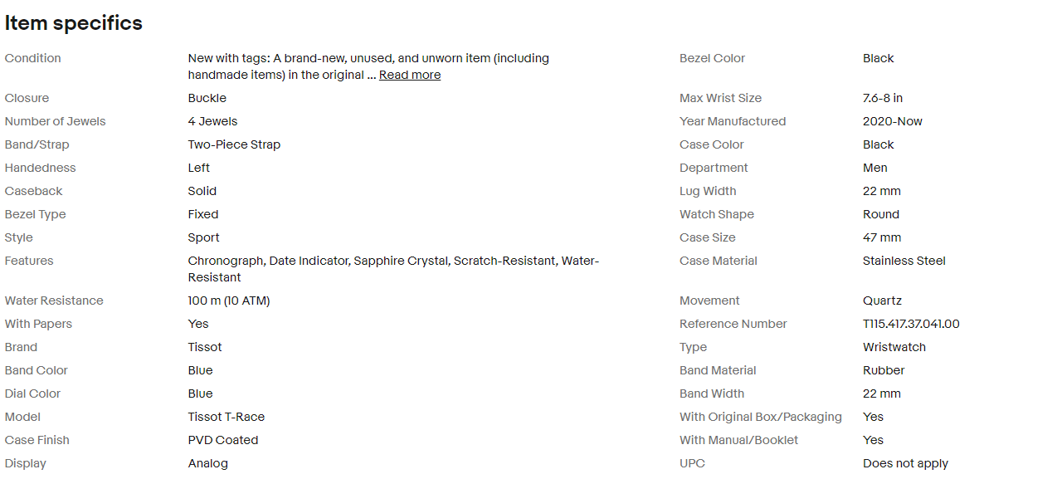Click the Tissot brand value
The image size is (1062, 479).
(205, 347)
